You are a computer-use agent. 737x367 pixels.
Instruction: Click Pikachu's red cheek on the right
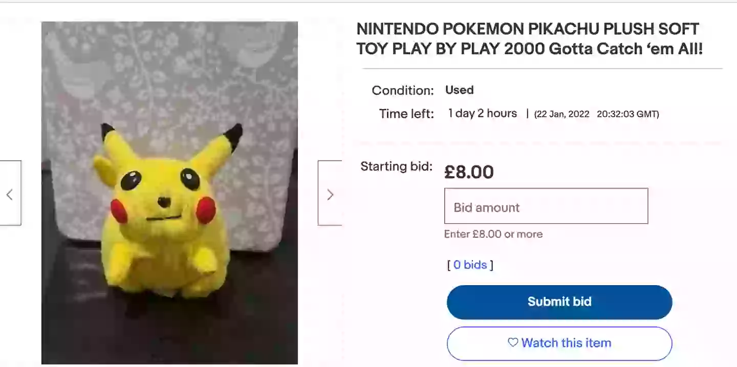pyautogui.click(x=206, y=210)
